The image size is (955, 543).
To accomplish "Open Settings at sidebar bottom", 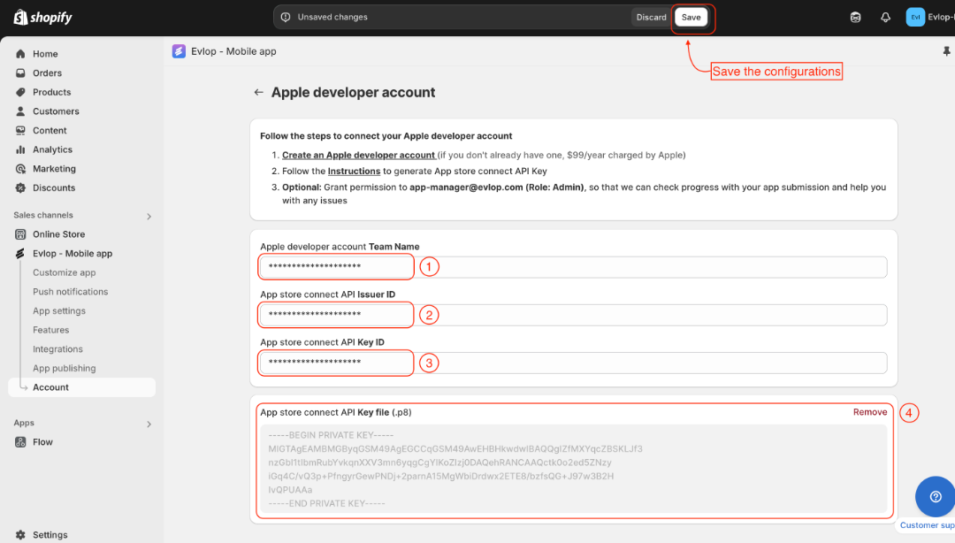I will [x=50, y=534].
